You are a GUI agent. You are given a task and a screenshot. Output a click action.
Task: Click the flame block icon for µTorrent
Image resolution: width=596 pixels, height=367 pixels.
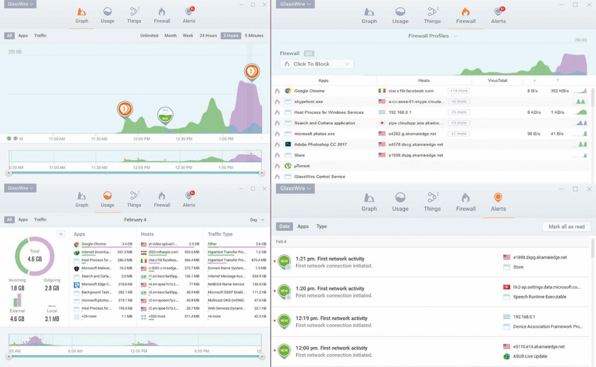coord(277,166)
